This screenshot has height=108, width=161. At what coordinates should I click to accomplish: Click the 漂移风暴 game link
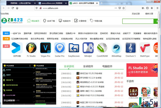(x=28, y=33)
